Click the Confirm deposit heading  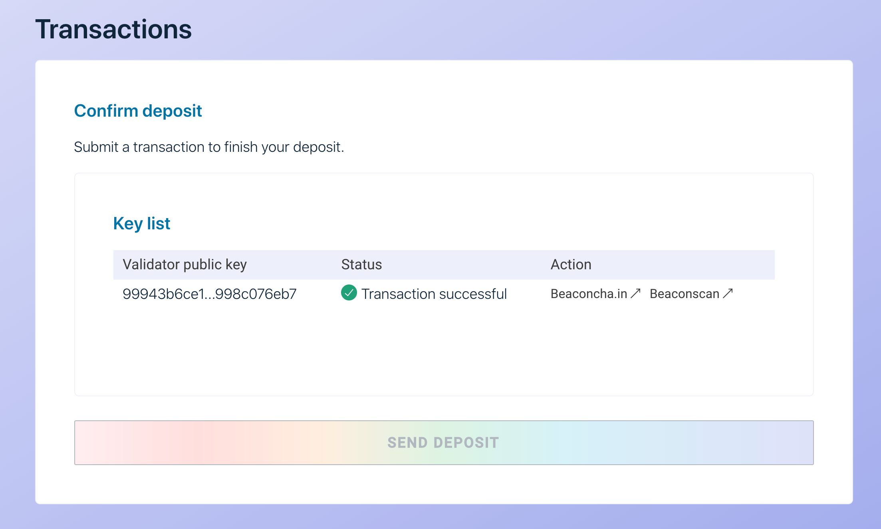click(x=138, y=111)
